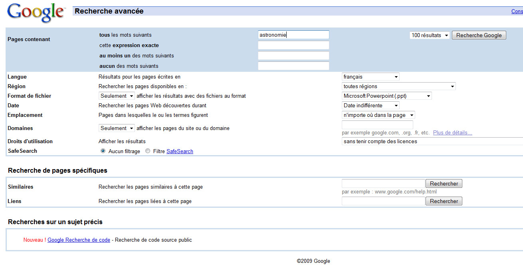The image size is (523, 272).
Task: Open the Région dropdown showing 'toutes régions'
Action: click(x=399, y=87)
